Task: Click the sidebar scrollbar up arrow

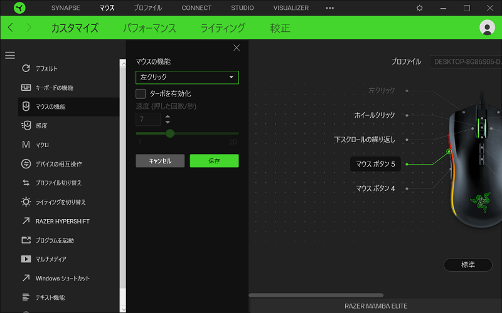Action: click(x=123, y=63)
